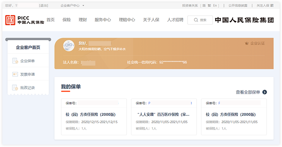This screenshot has width=282, height=147.
Task: Open the 理财 menu
Action: pyautogui.click(x=83, y=20)
